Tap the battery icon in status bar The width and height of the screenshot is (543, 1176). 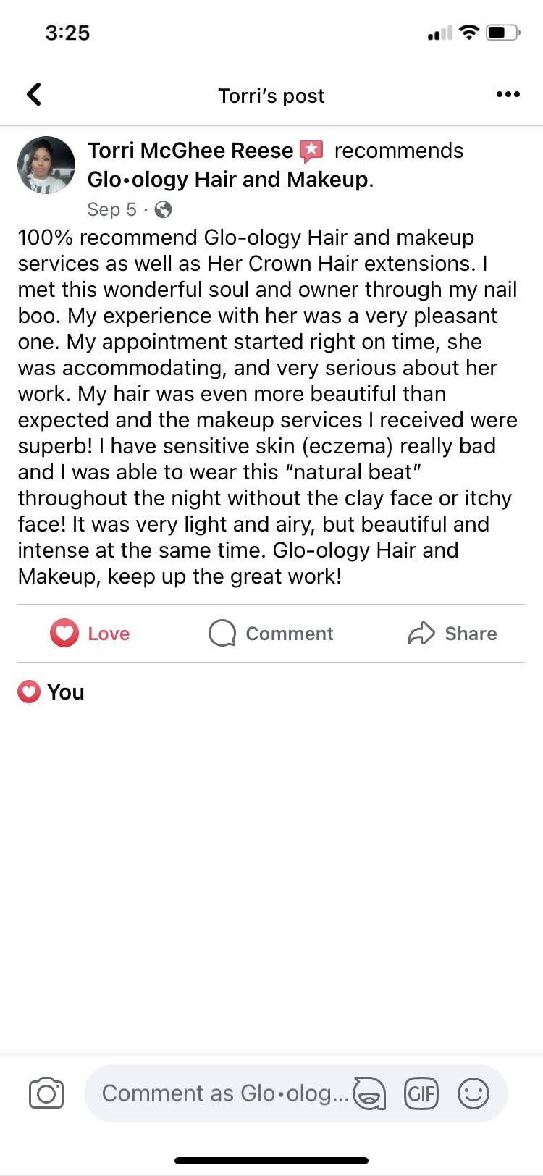tap(503, 33)
